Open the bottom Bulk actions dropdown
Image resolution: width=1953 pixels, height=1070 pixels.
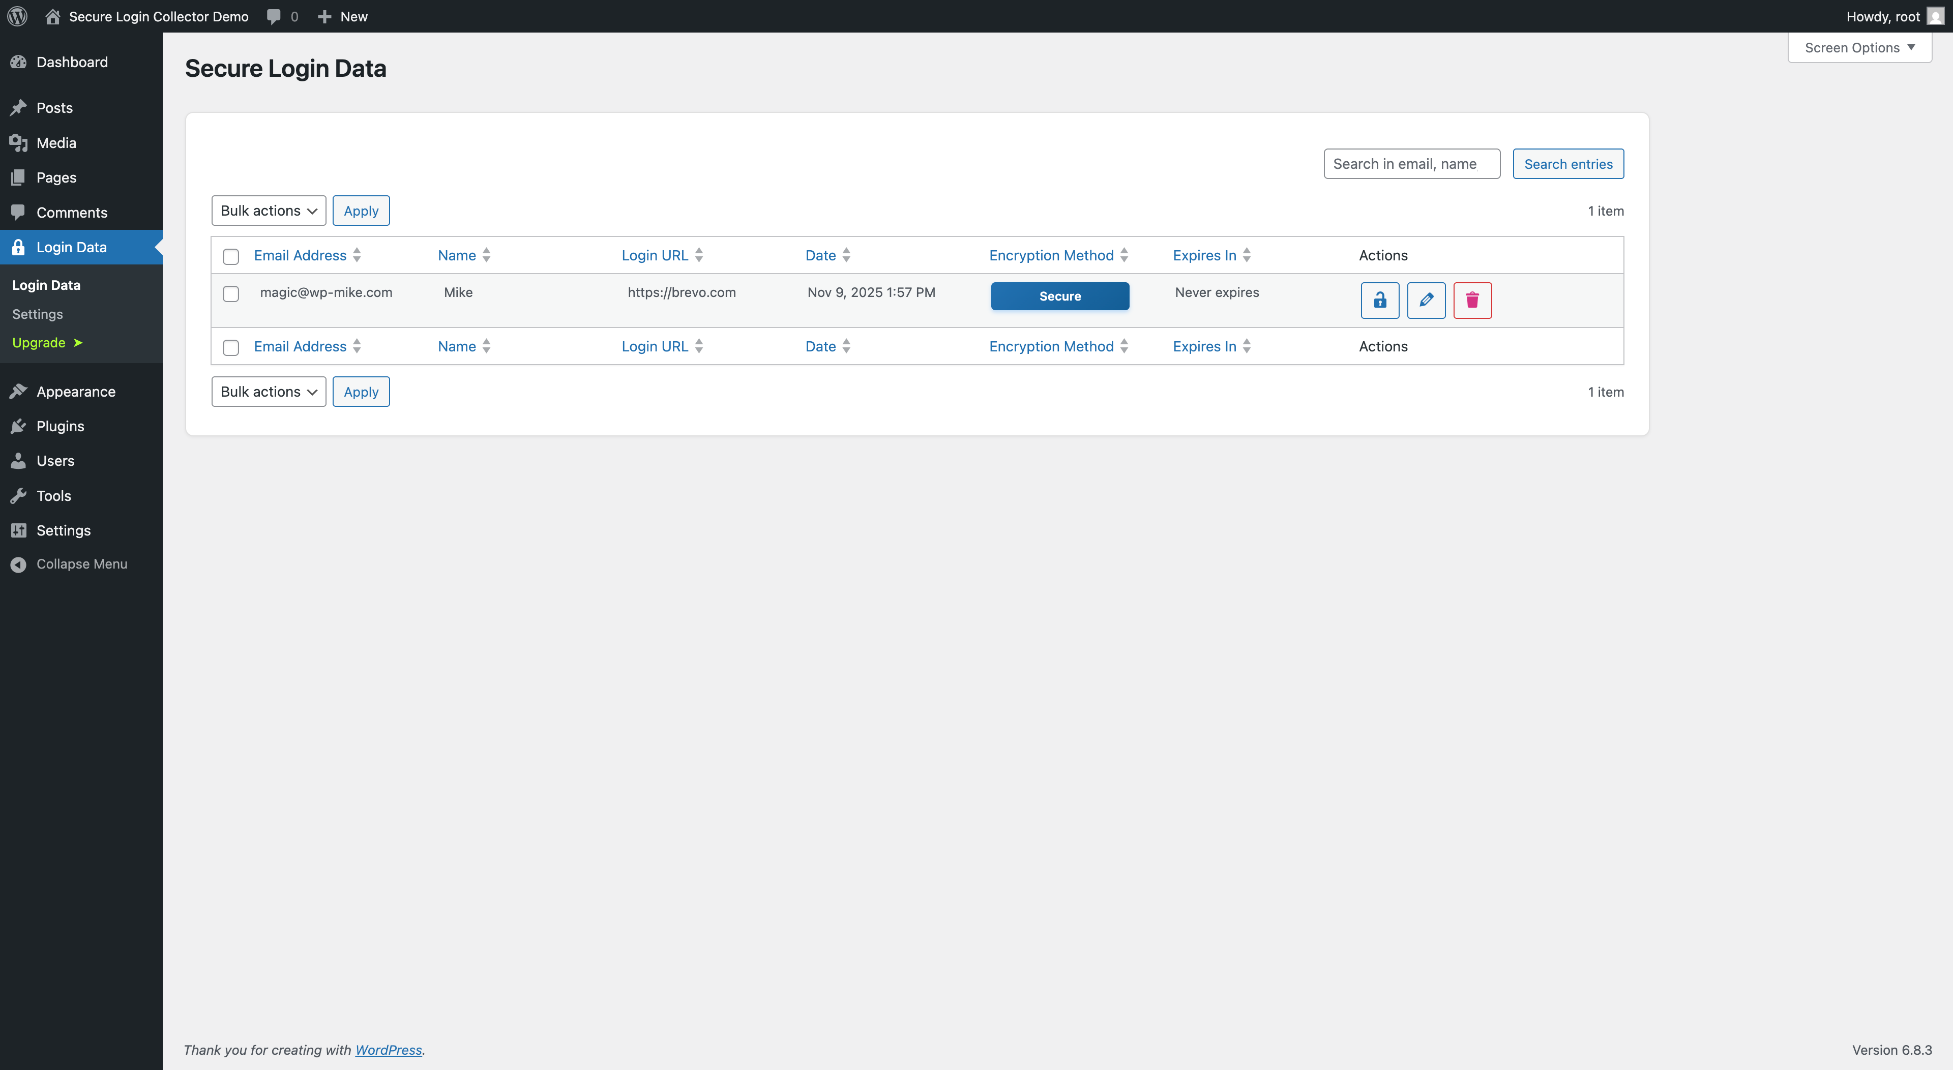tap(269, 391)
